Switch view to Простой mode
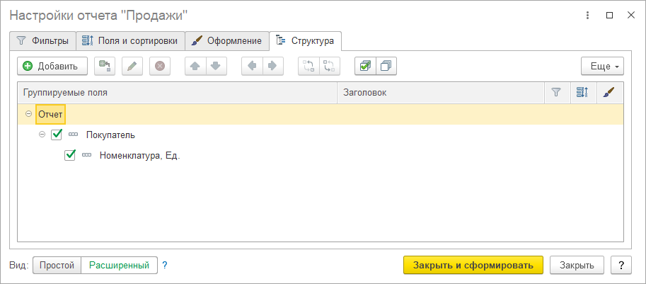 coord(57,266)
